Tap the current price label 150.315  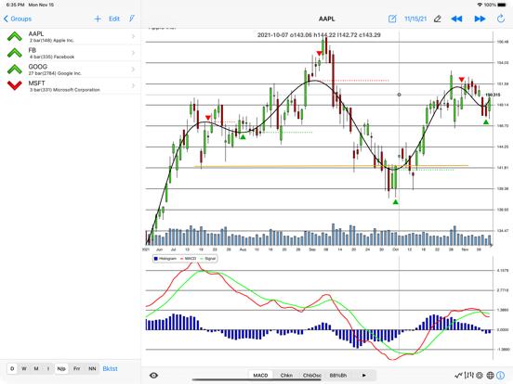click(x=493, y=95)
